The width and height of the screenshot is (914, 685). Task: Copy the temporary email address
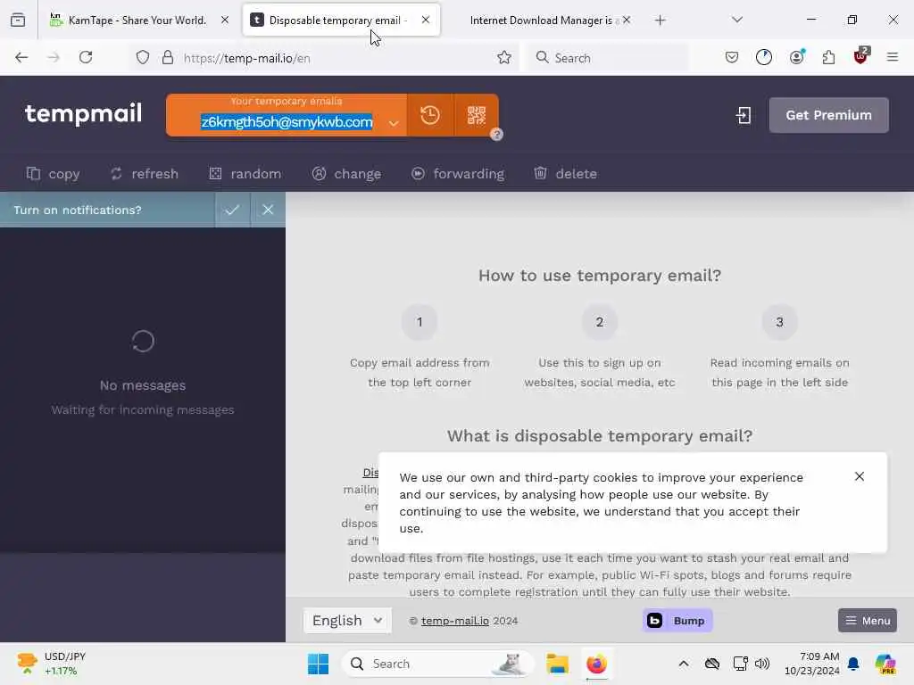coord(53,174)
